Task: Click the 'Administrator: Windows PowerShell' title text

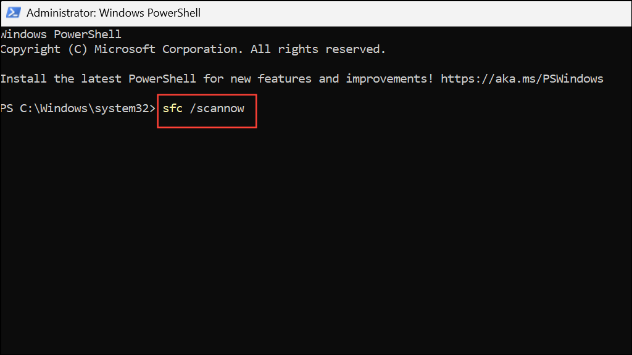Action: coord(114,13)
